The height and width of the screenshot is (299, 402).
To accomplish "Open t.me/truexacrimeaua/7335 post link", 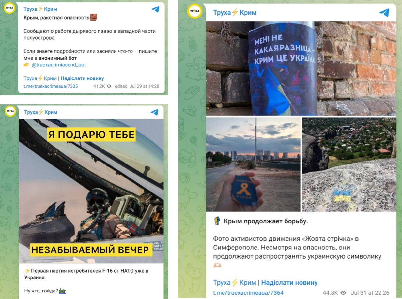I will 51,86.
